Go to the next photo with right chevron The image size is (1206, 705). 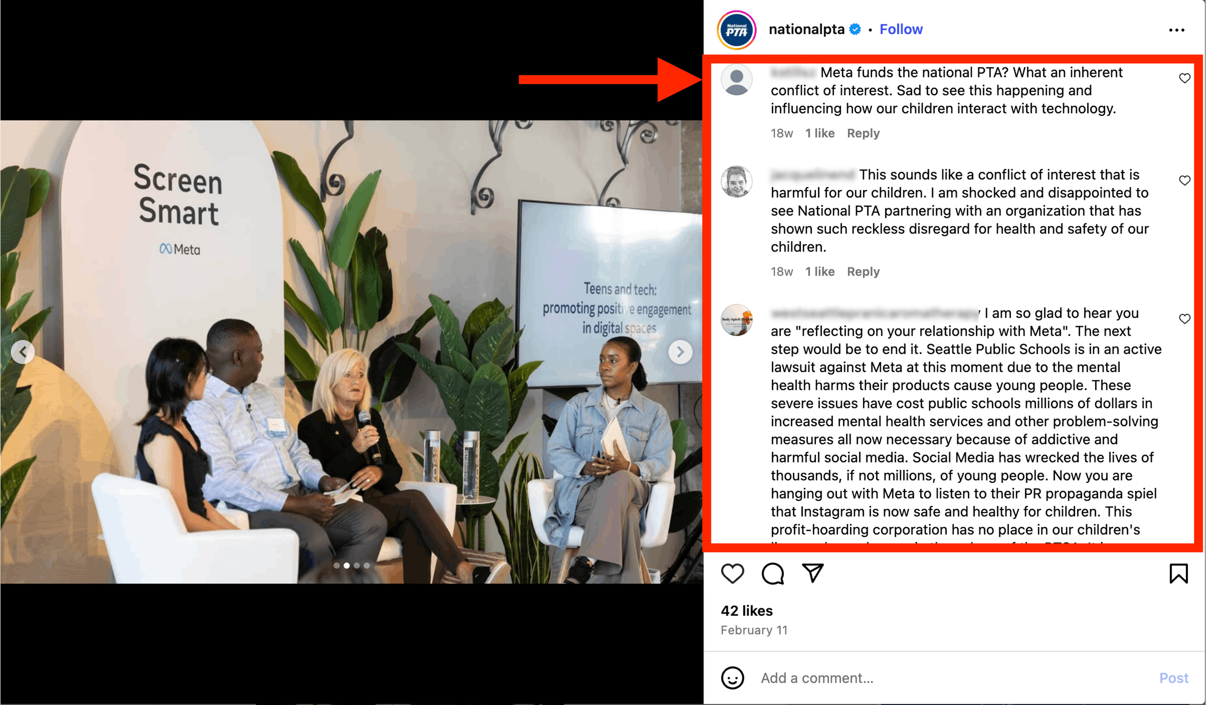tap(680, 352)
